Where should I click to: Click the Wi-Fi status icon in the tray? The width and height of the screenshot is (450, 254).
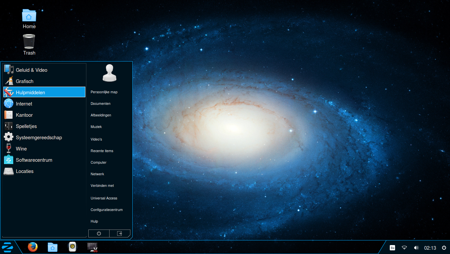point(404,247)
